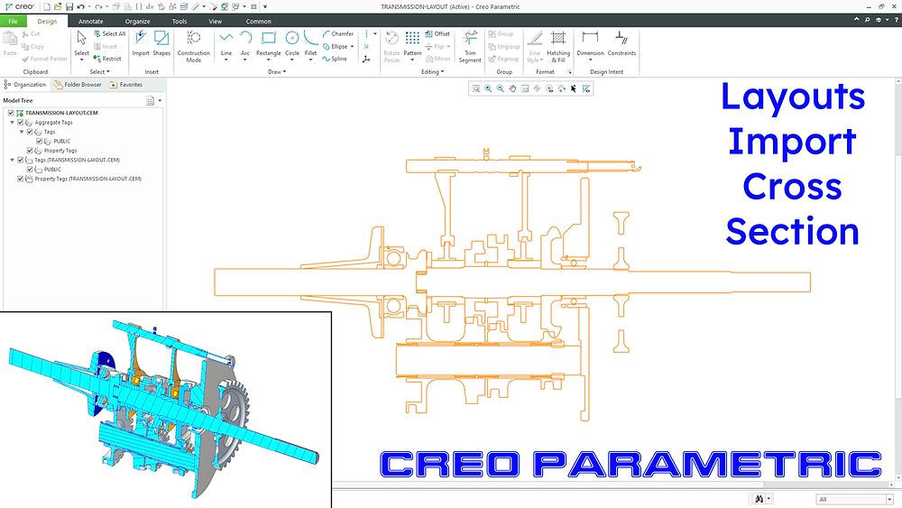Open the Format group dialog launcher
This screenshot has height=508, width=902.
[569, 72]
